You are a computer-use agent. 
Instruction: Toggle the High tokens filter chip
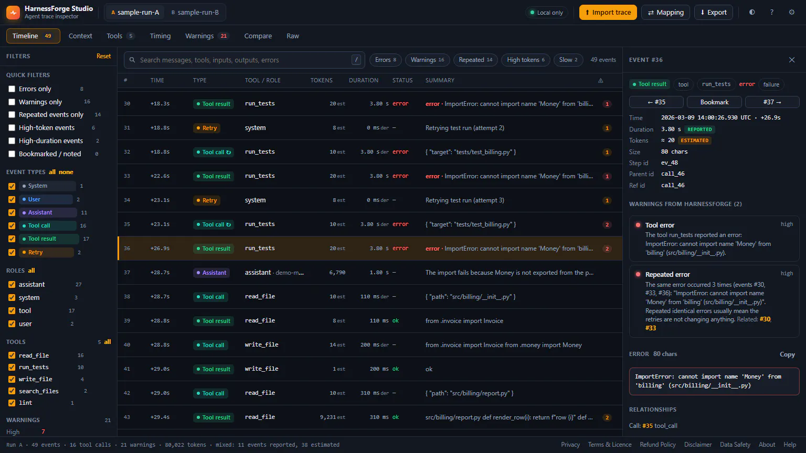click(526, 60)
